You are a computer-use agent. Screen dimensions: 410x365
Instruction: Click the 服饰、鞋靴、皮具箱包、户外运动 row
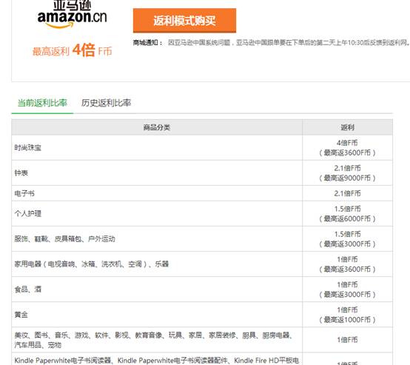[202, 239]
